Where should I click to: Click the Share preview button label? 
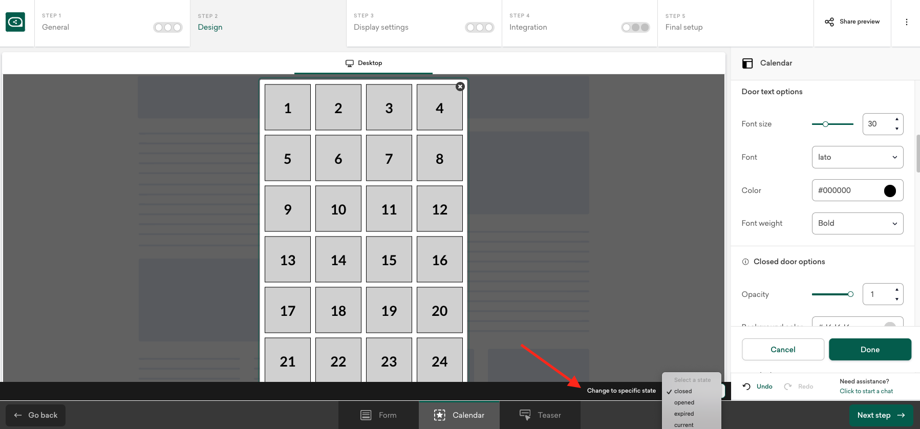tap(860, 22)
